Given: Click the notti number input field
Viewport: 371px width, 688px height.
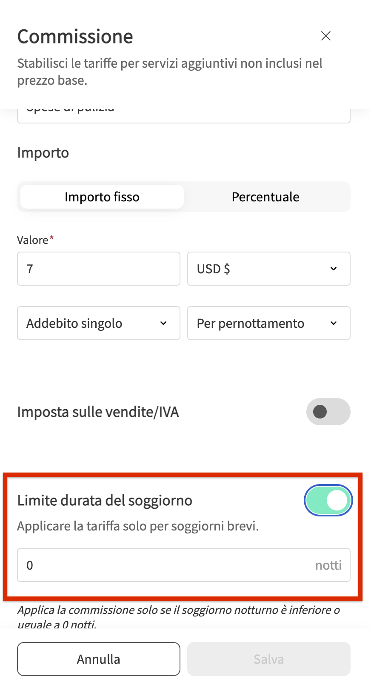Looking at the screenshot, I should click(x=184, y=565).
